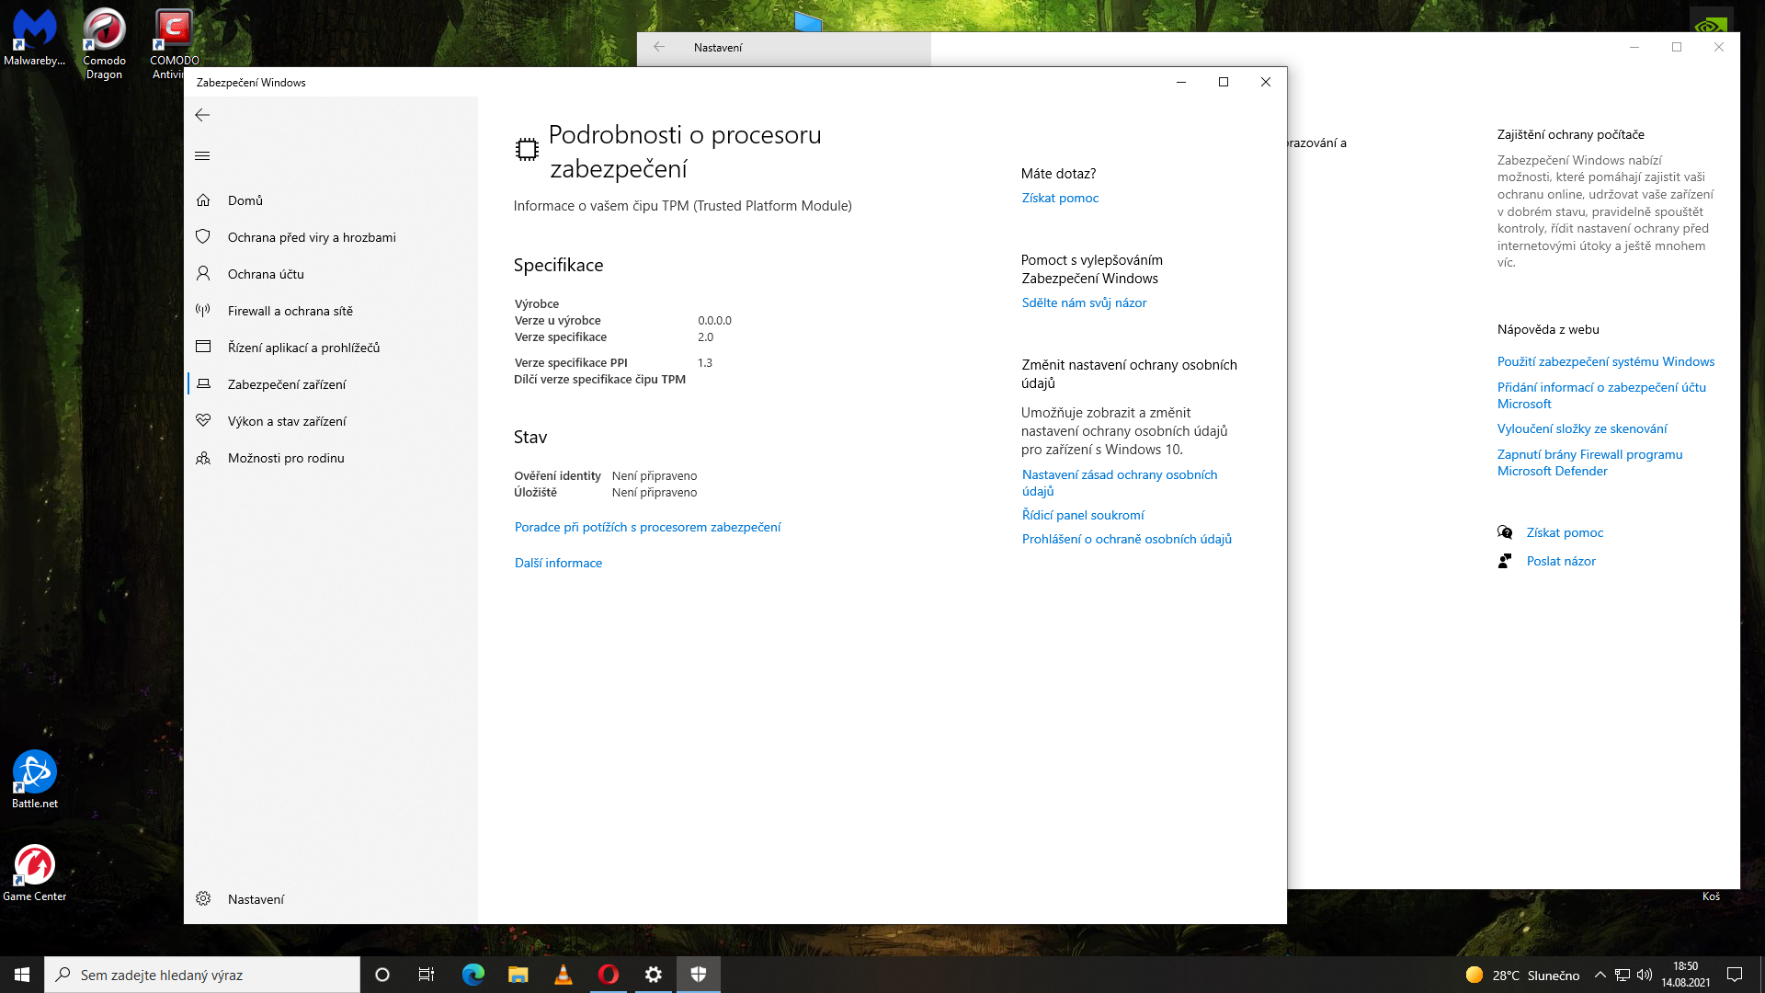Show hidden system tray icons chevron
This screenshot has height=993, width=1765.
(x=1600, y=975)
